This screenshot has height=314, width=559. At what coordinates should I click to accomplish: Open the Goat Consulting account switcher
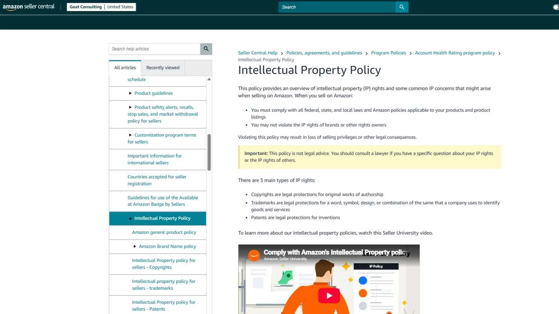coord(101,7)
